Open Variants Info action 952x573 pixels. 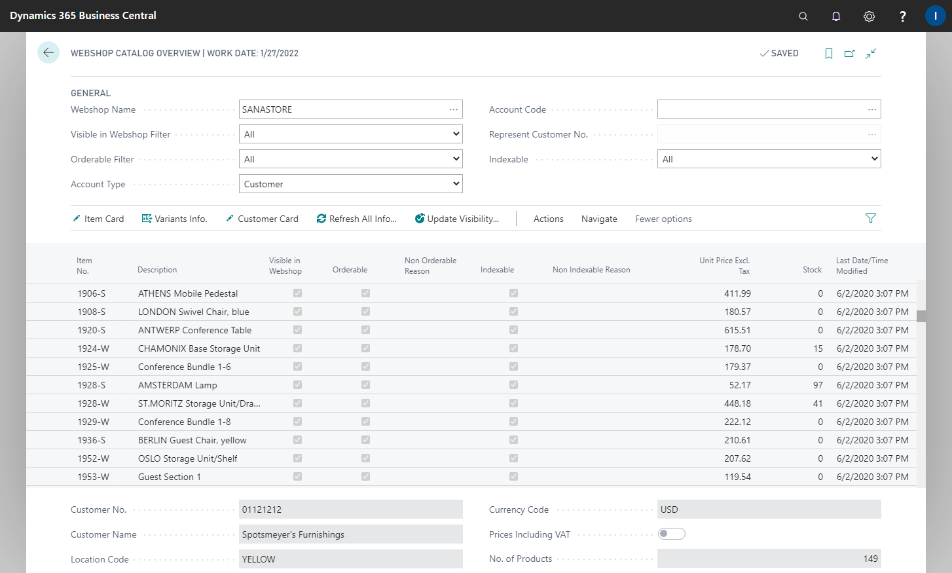pyautogui.click(x=175, y=219)
